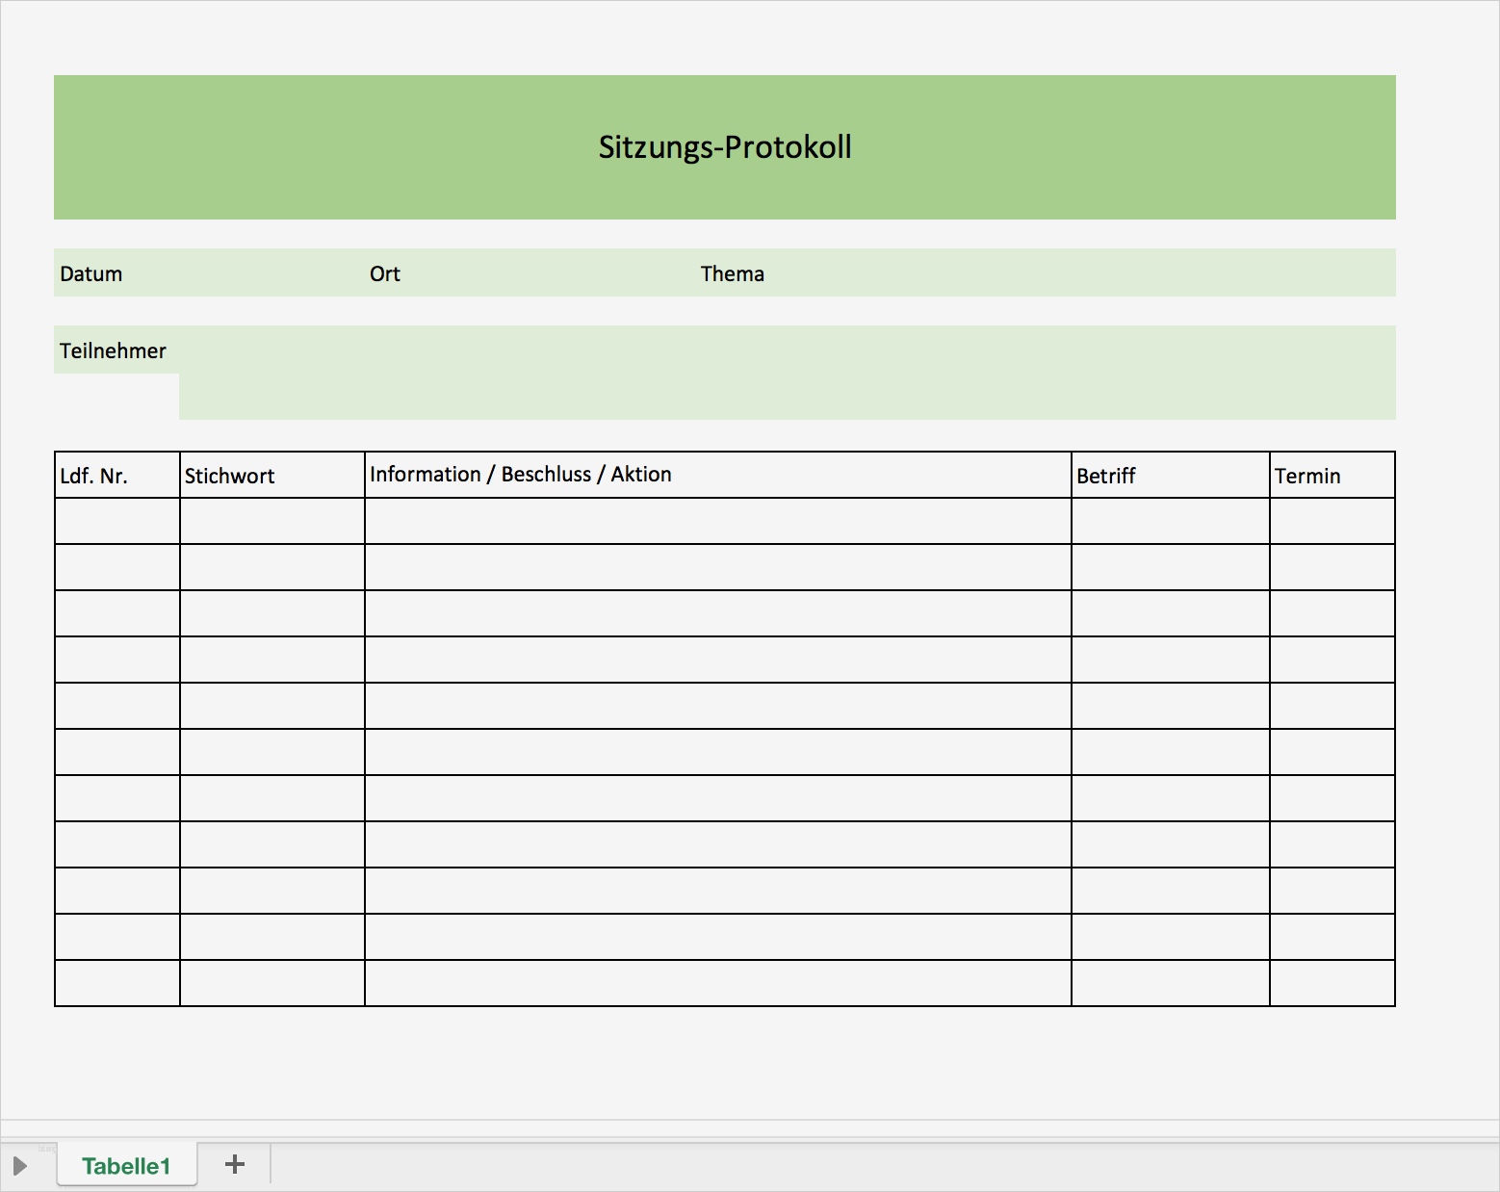This screenshot has width=1500, height=1192.
Task: Click the Stichwort column header
Action: tap(230, 474)
